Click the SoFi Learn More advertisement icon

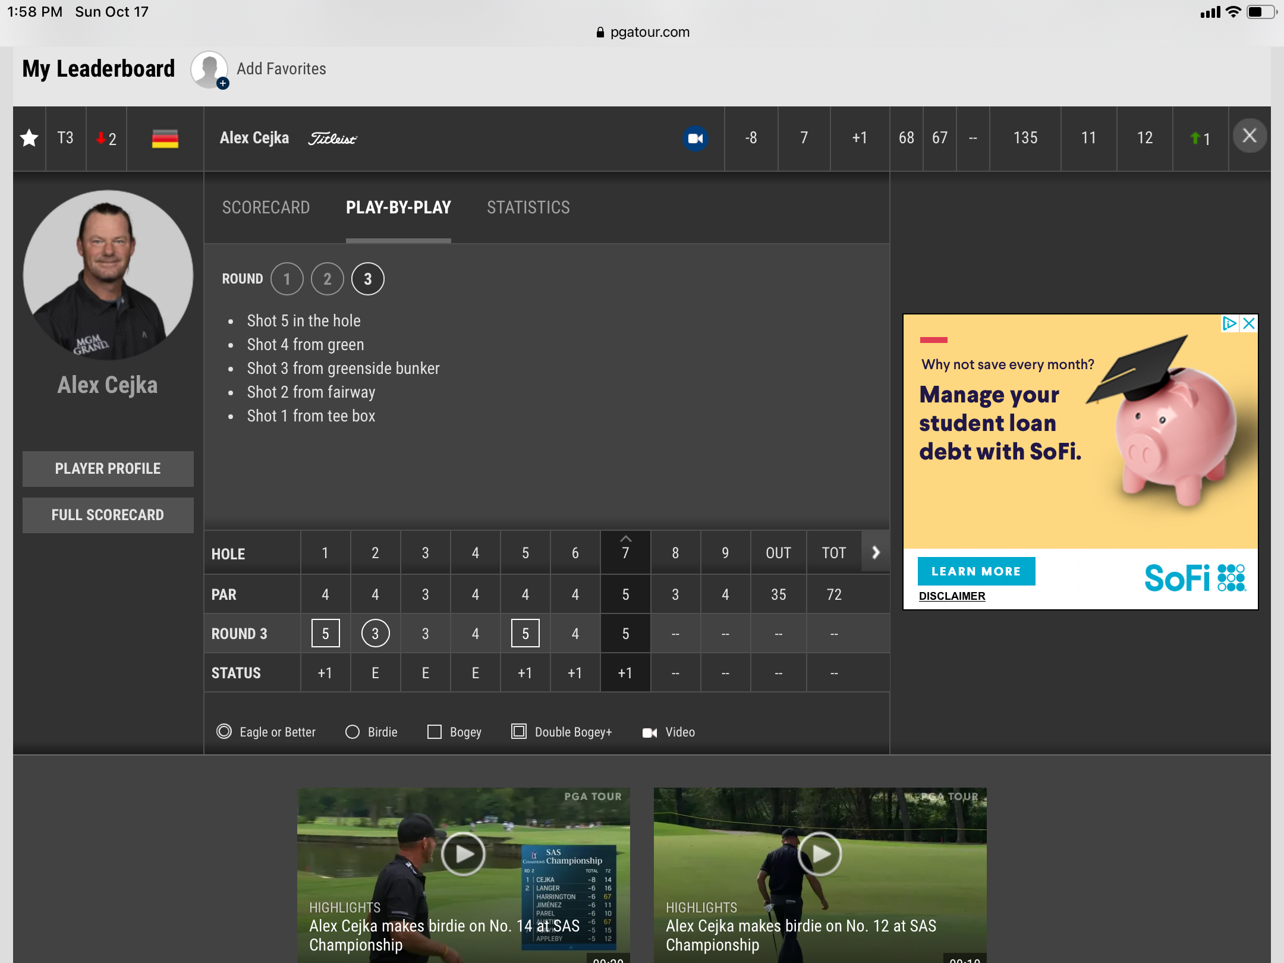tap(977, 571)
